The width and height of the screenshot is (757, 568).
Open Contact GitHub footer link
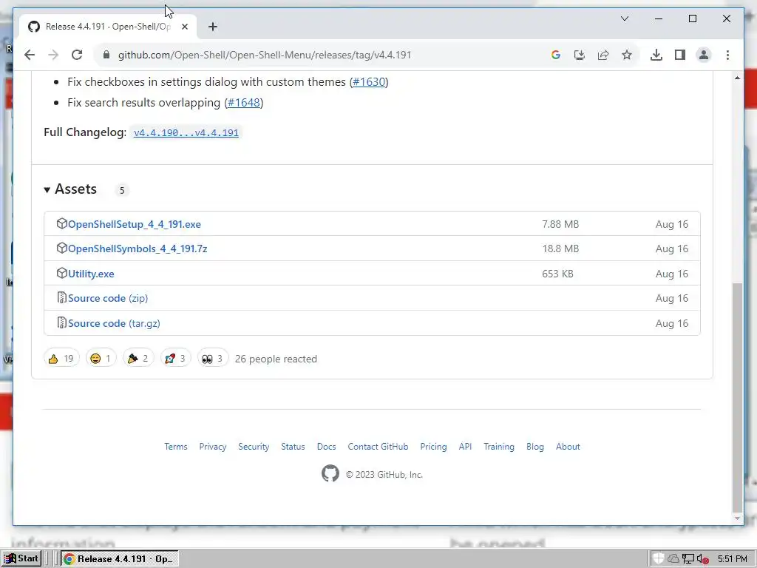[378, 447]
